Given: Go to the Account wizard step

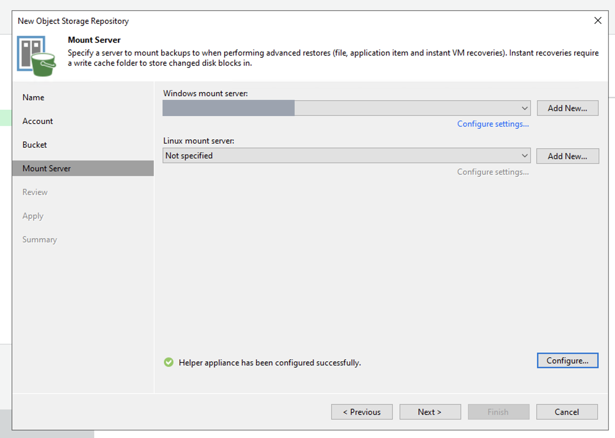Looking at the screenshot, I should pos(38,121).
